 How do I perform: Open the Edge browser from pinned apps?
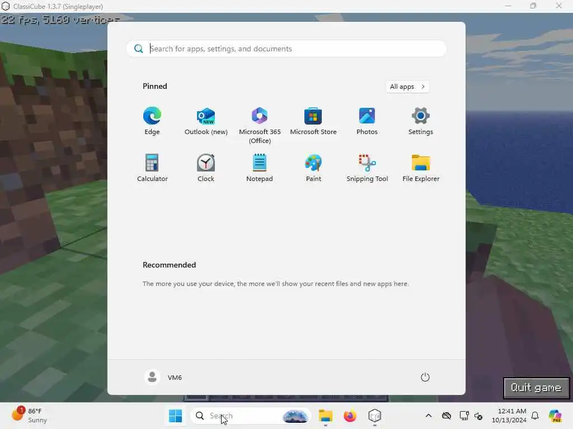[152, 121]
